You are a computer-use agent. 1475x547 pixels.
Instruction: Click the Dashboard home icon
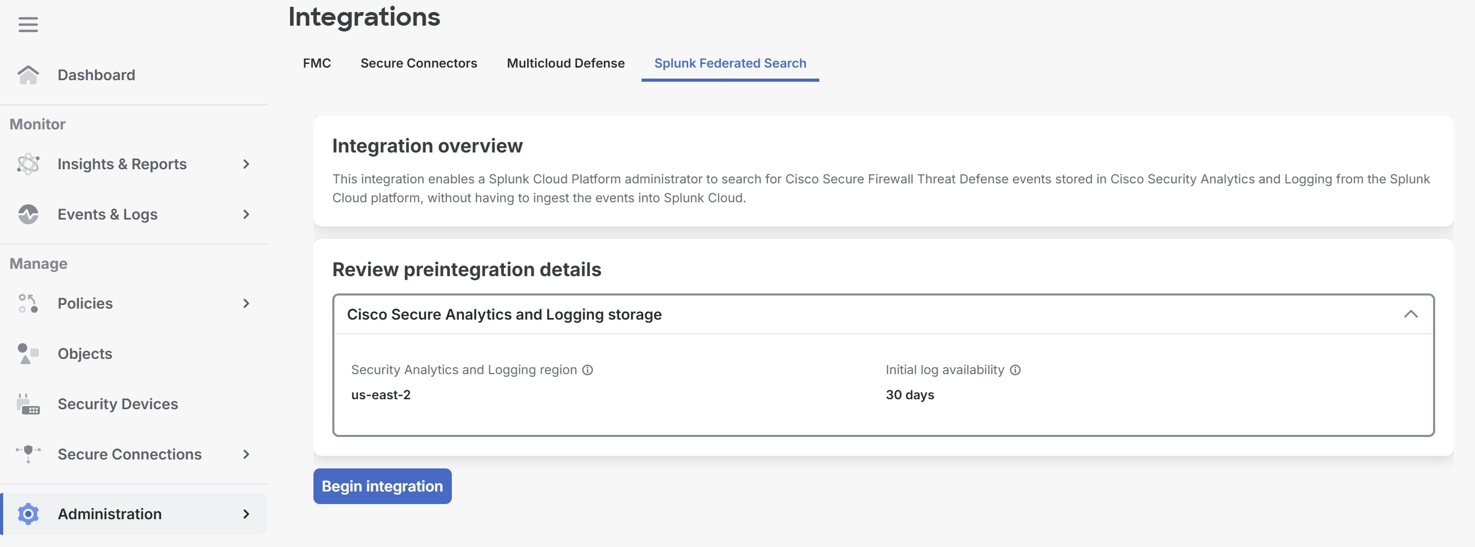(x=28, y=75)
